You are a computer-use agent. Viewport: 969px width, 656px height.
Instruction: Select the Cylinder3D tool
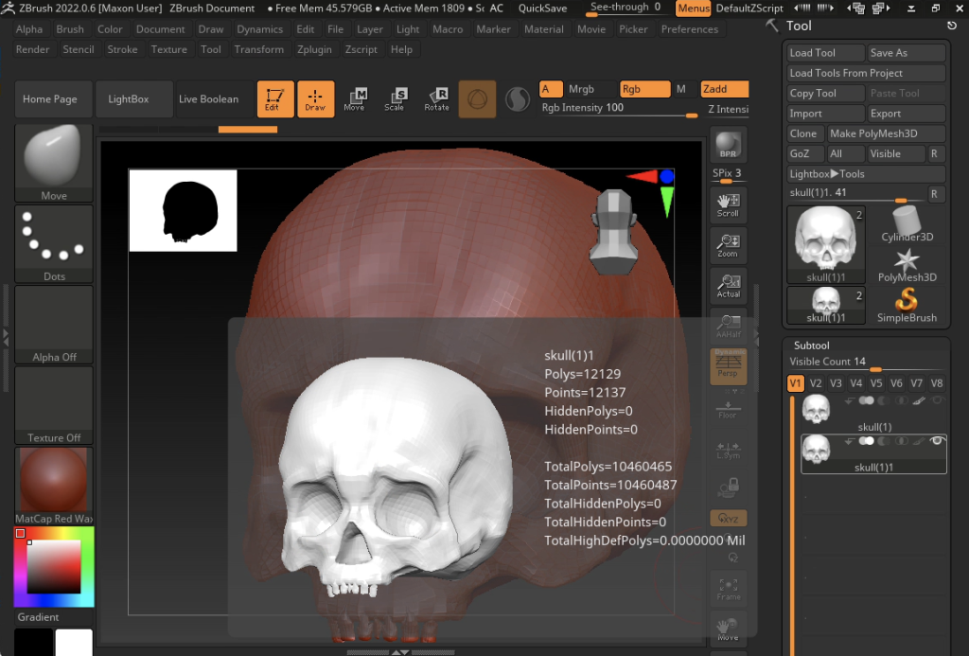[907, 224]
